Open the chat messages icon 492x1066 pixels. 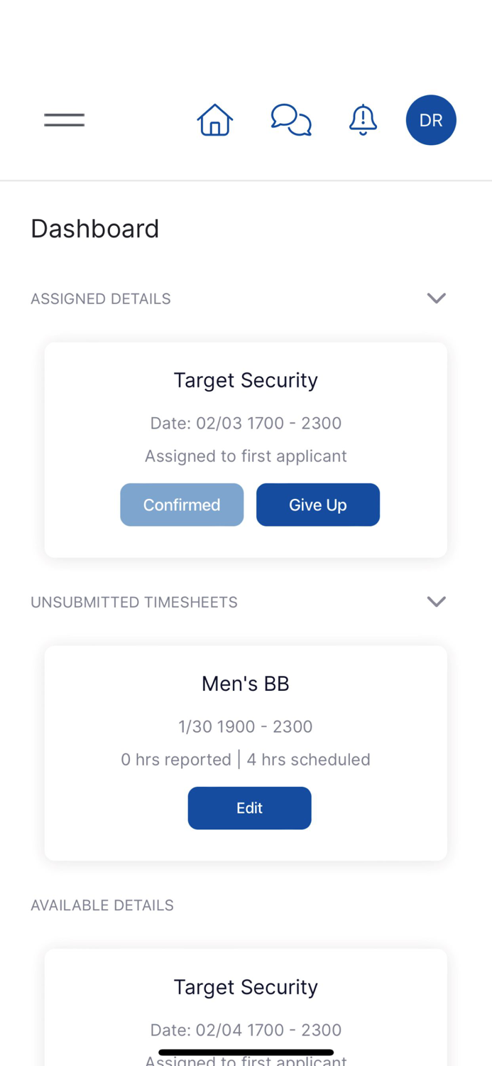pos(291,119)
